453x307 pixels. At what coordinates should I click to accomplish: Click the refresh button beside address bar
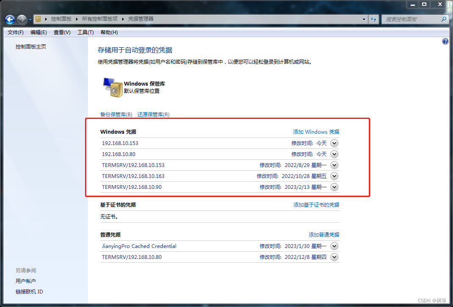[373, 19]
